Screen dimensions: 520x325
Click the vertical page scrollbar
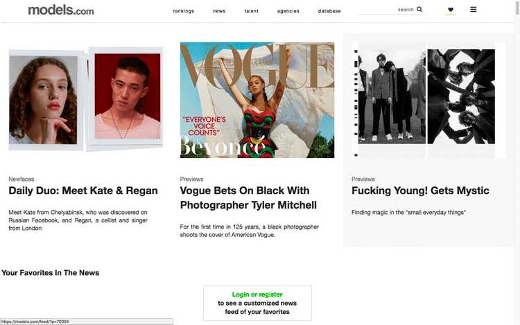click(x=517, y=162)
